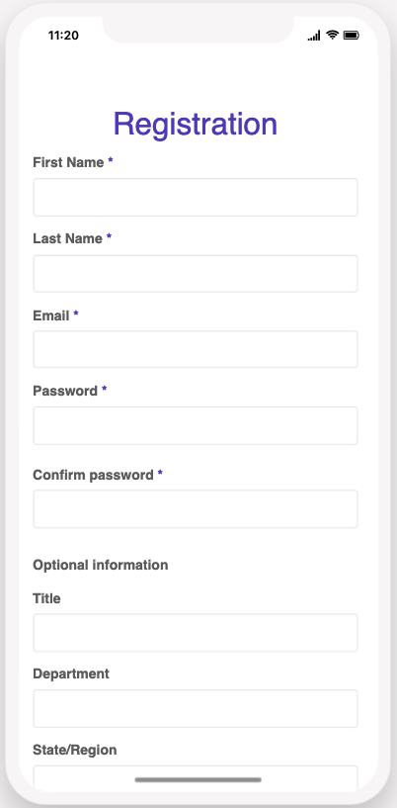This screenshot has width=397, height=808.
Task: Tap the Wi-Fi icon in the status bar
Action: click(x=332, y=35)
